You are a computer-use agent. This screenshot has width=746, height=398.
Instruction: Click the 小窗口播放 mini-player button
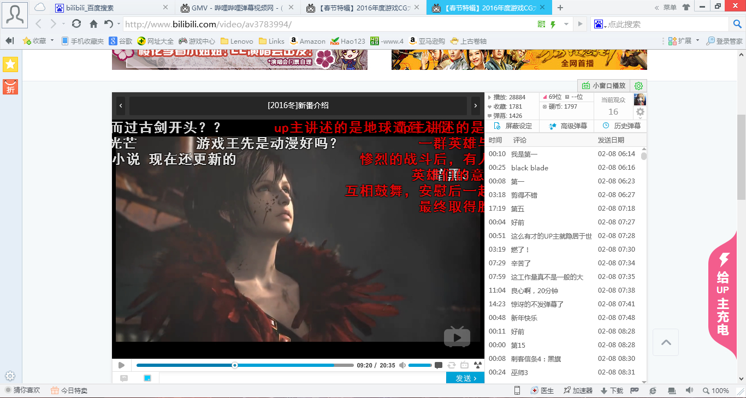click(x=604, y=86)
